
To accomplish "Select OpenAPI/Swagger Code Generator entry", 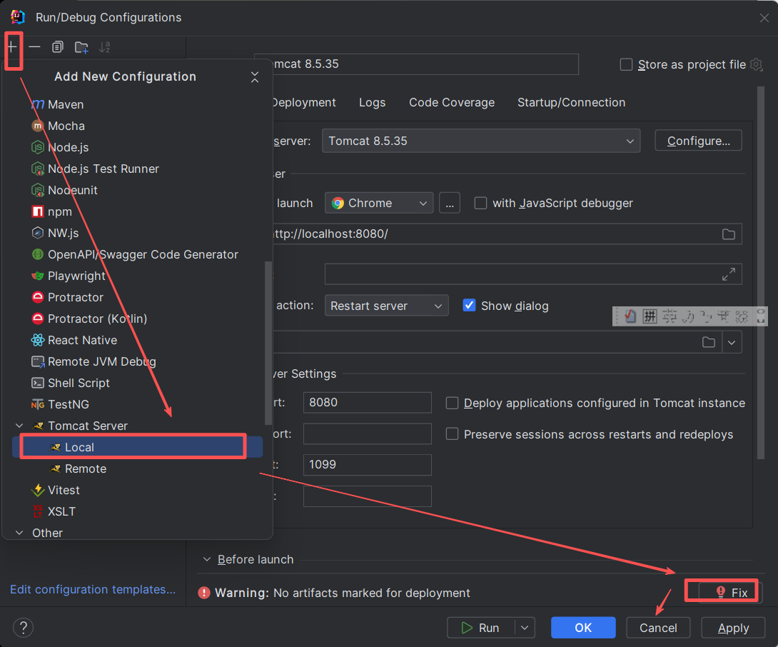I will pyautogui.click(x=143, y=254).
